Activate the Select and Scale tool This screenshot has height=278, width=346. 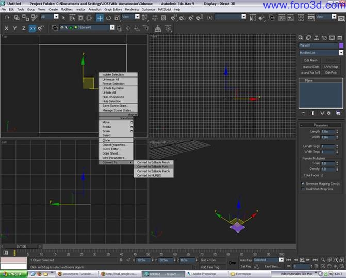(x=117, y=18)
